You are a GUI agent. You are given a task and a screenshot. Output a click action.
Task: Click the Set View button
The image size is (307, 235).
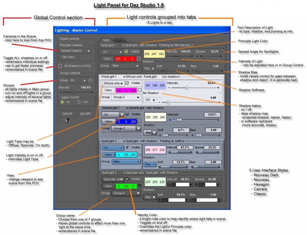pyautogui.click(x=69, y=57)
